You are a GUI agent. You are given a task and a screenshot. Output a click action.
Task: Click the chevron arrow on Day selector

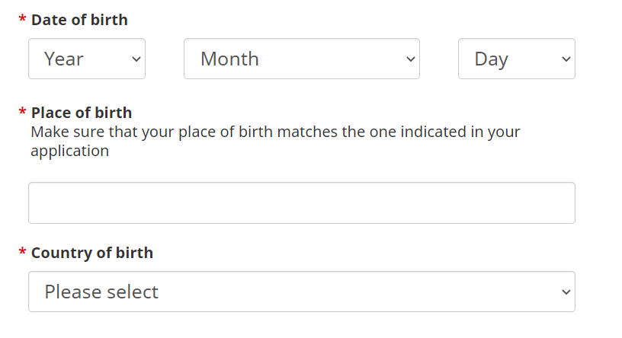pyautogui.click(x=566, y=59)
